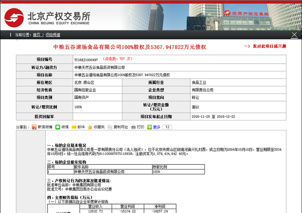Click the 点击数 707 次 text
This screenshot has height=213, width=302.
pyautogui.click(x=117, y=59)
